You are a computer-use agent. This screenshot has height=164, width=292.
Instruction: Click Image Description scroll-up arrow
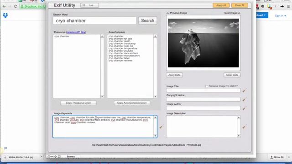click(x=239, y=118)
